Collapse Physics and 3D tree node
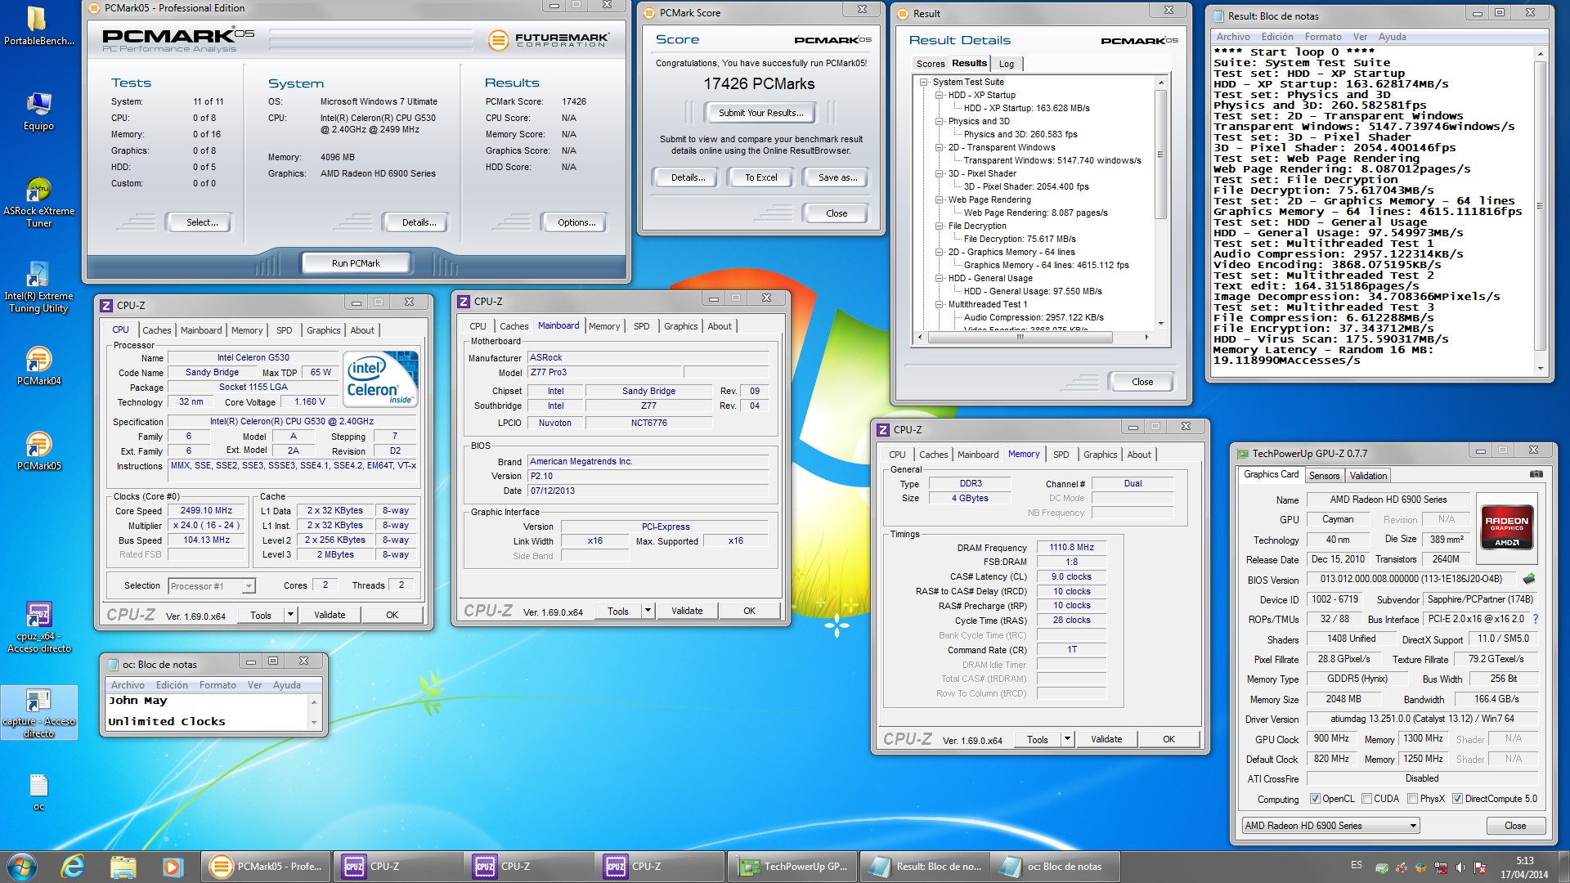Image resolution: width=1570 pixels, height=883 pixels. tap(940, 121)
